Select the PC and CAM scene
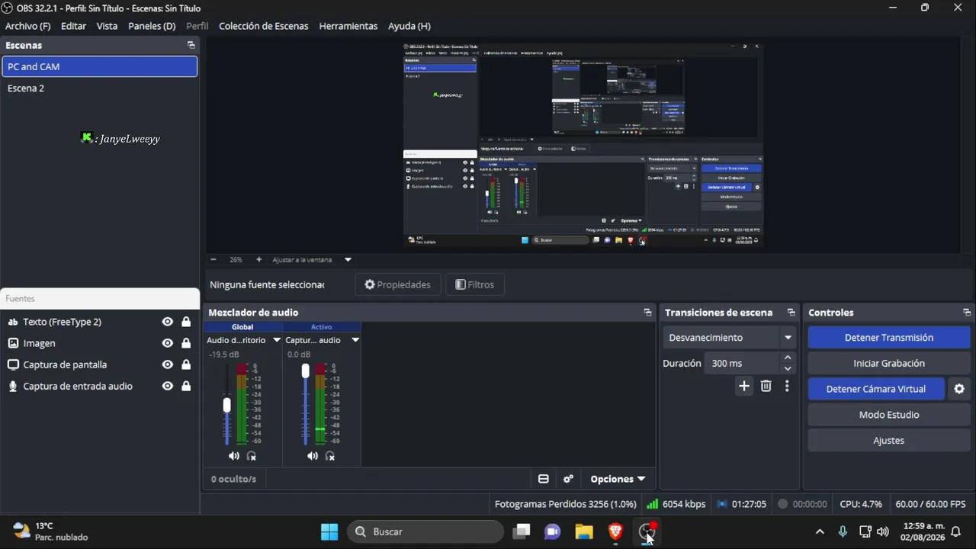 point(100,66)
